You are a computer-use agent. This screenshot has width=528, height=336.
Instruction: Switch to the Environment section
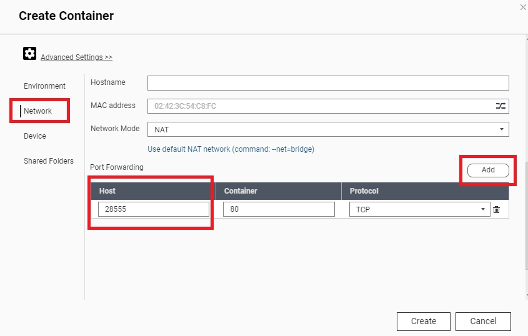point(44,86)
